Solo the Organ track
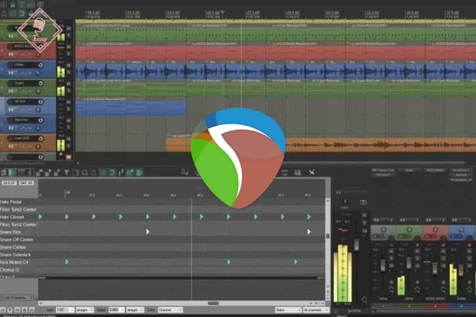This screenshot has width=476, height=317. (68, 91)
